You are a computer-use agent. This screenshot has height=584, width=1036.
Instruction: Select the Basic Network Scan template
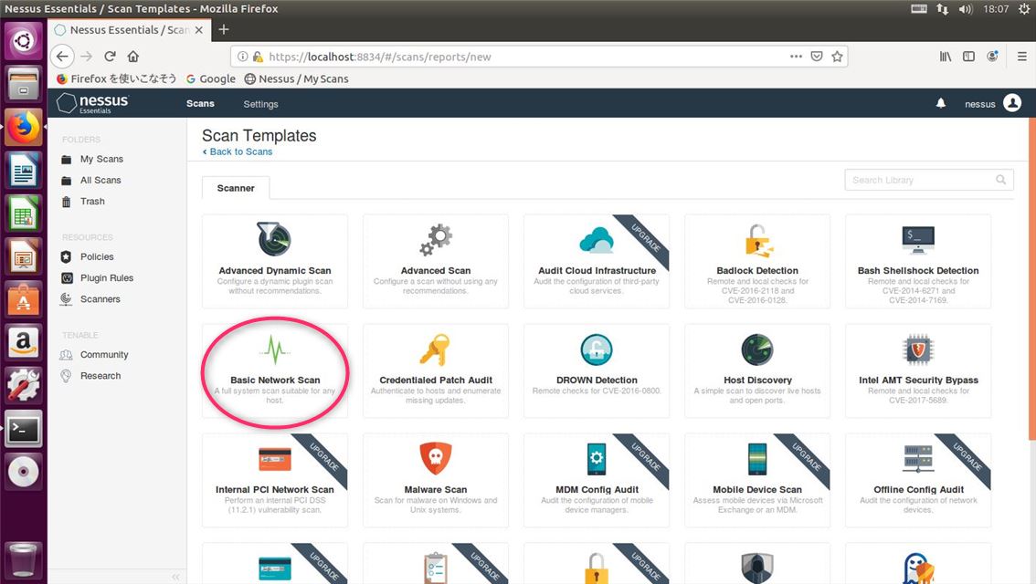point(275,370)
